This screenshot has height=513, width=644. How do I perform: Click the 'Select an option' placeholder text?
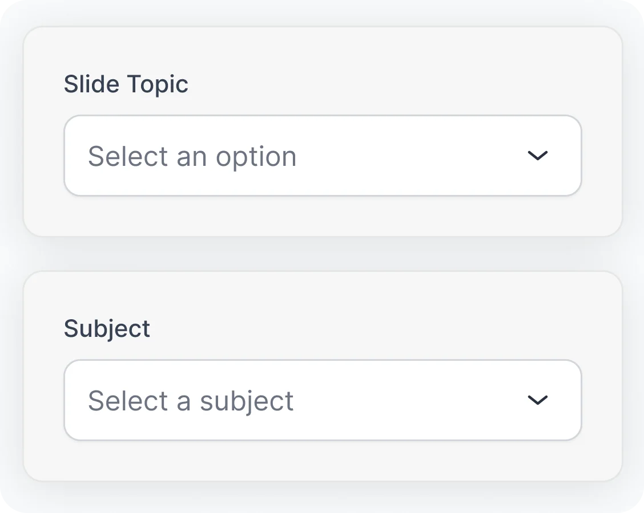pyautogui.click(x=192, y=156)
